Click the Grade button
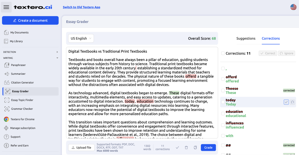 [208, 147]
